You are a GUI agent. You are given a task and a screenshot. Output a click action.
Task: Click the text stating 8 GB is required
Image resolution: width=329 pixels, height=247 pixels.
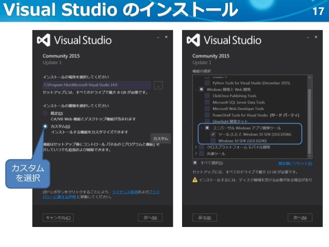(95, 92)
